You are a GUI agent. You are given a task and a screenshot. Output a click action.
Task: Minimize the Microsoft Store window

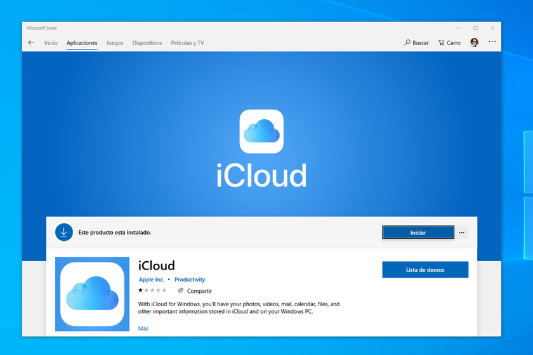(x=458, y=28)
